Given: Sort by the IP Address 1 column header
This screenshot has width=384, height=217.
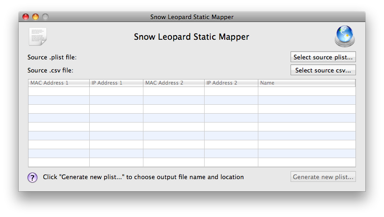Looking at the screenshot, I should coord(116,83).
